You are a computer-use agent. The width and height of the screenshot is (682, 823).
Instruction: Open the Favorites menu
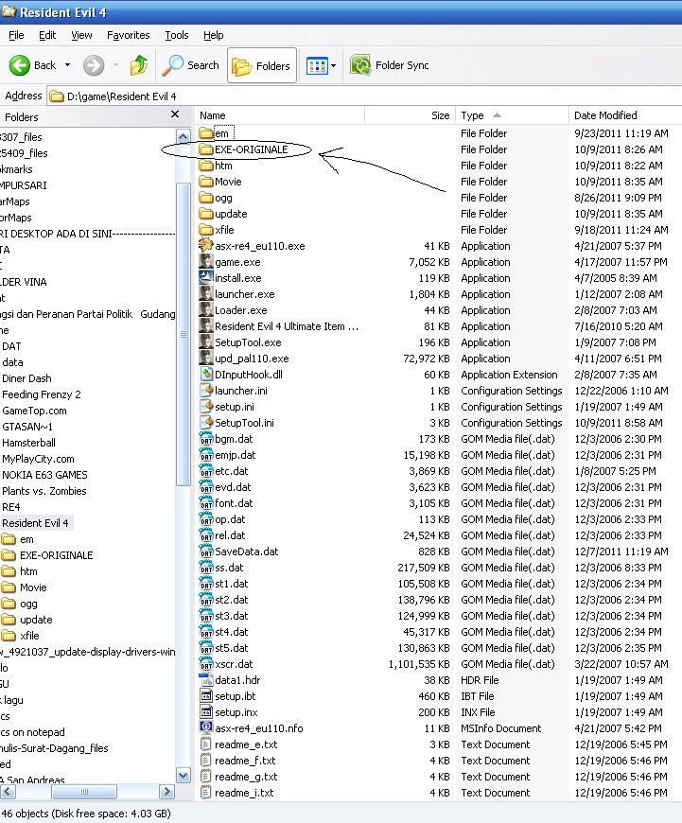128,35
